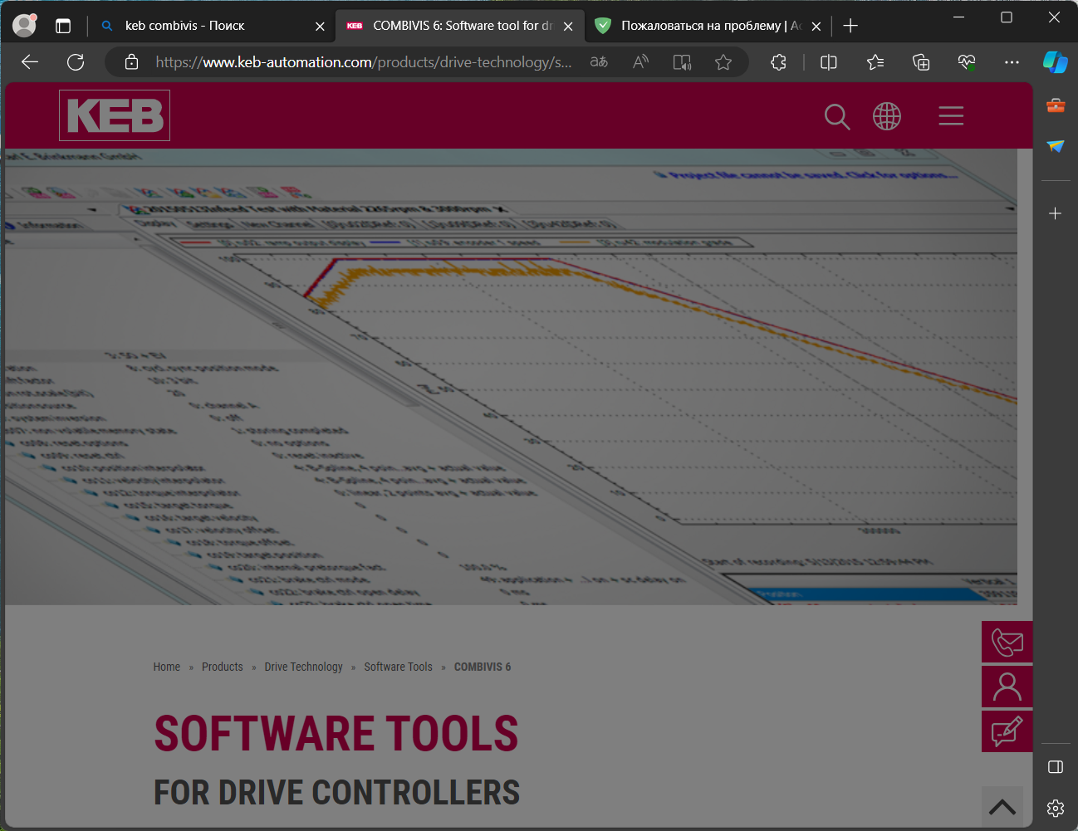Click the scroll-to-top chevron
The width and height of the screenshot is (1078, 831).
[1003, 807]
